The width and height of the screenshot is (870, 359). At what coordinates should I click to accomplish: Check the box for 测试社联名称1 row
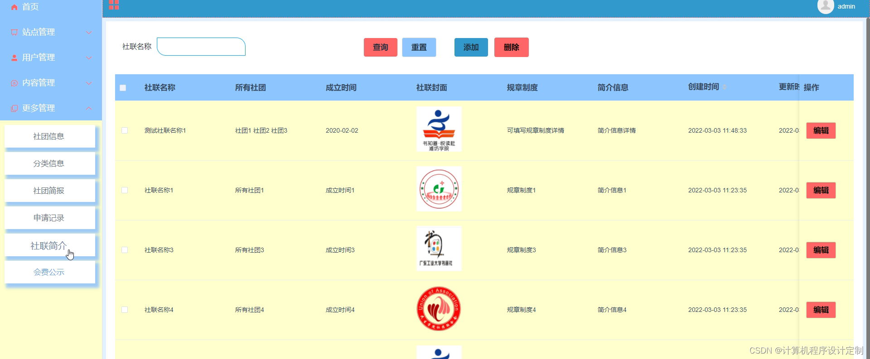[125, 130]
